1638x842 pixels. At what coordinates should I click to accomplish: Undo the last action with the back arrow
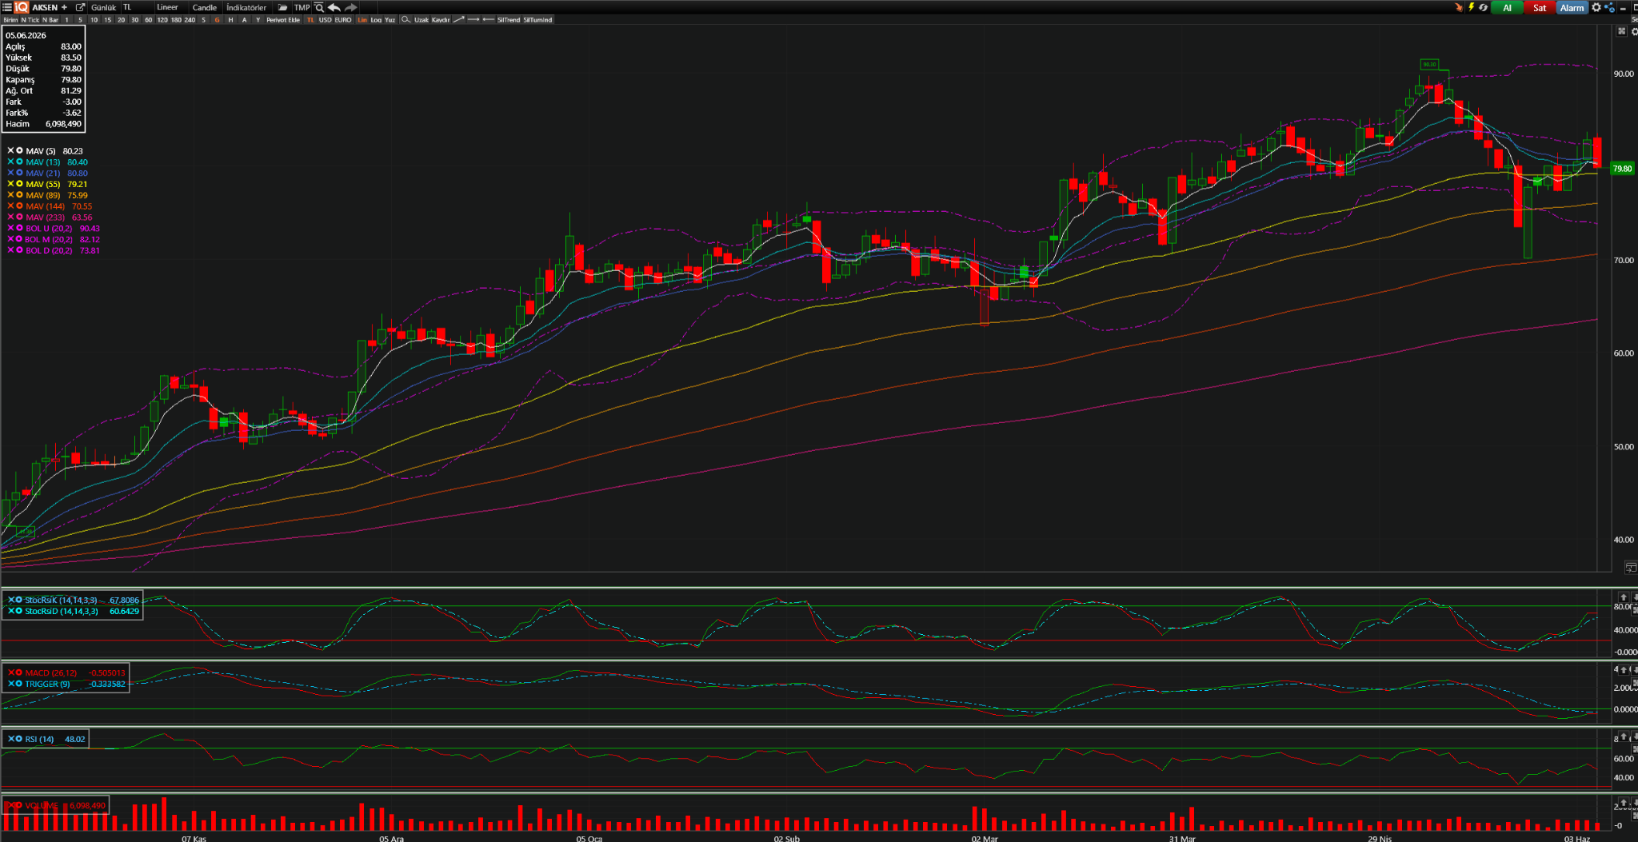click(x=334, y=7)
